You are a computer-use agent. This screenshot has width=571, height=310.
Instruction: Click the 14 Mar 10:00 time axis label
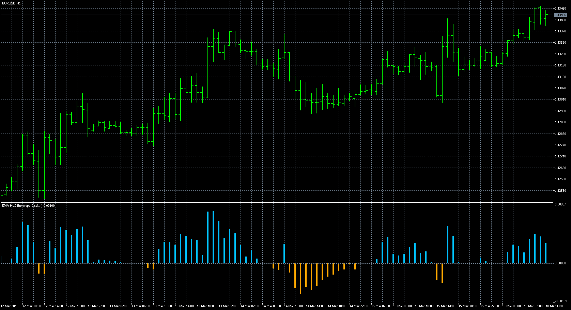click(x=293, y=306)
